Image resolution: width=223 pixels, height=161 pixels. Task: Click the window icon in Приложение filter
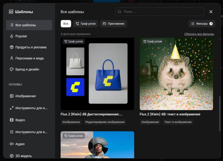coord(104,24)
